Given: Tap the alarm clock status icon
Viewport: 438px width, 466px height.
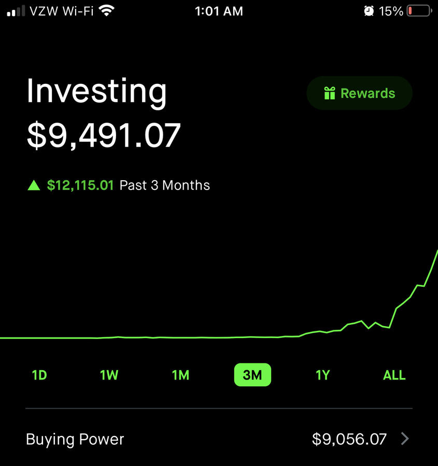Looking at the screenshot, I should click(x=369, y=11).
